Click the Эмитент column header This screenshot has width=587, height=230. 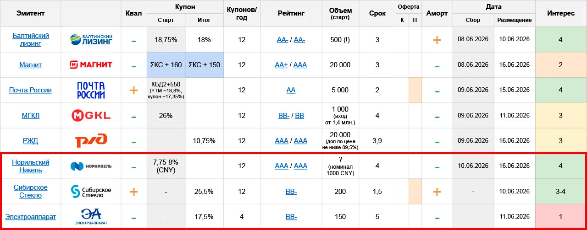[31, 13]
